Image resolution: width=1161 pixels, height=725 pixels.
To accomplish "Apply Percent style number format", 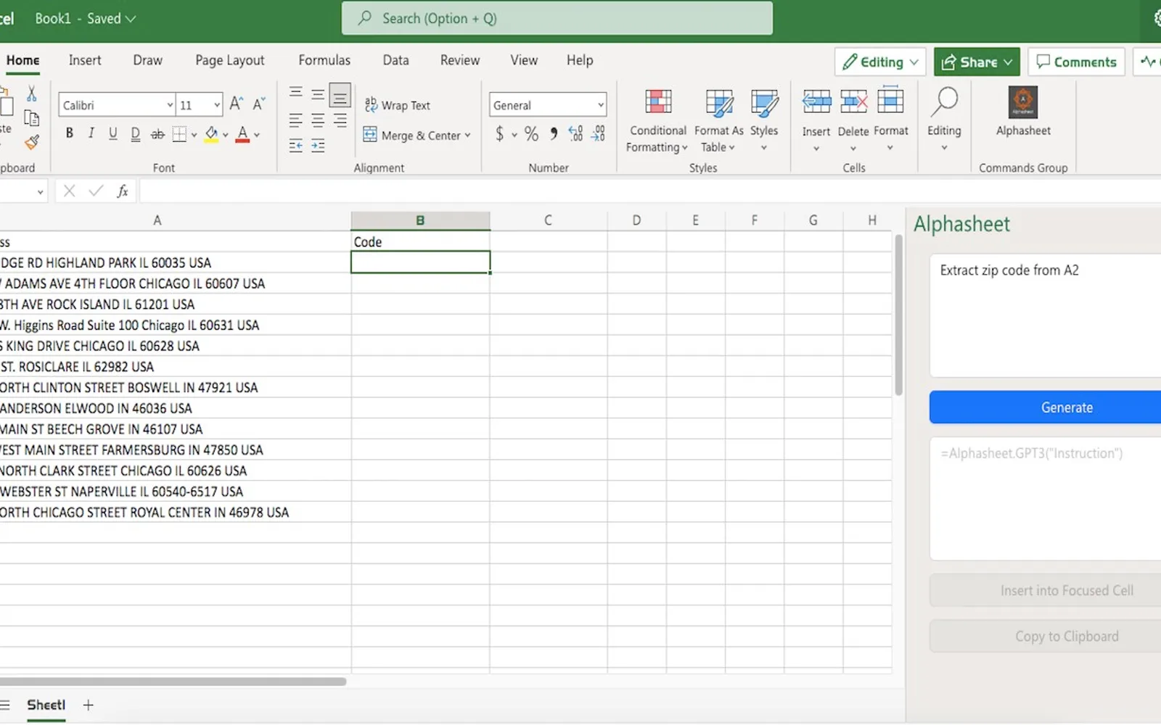I will tap(531, 133).
